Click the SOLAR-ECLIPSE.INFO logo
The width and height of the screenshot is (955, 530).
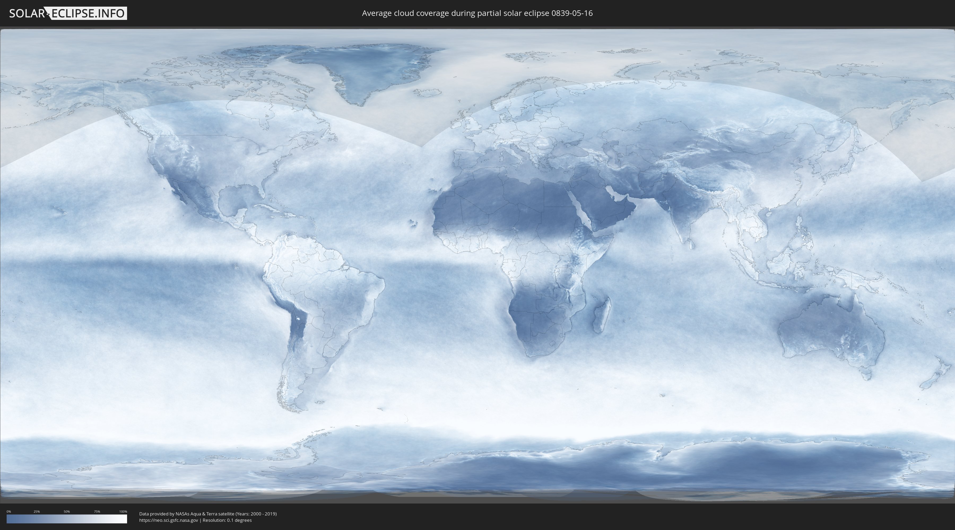click(68, 13)
